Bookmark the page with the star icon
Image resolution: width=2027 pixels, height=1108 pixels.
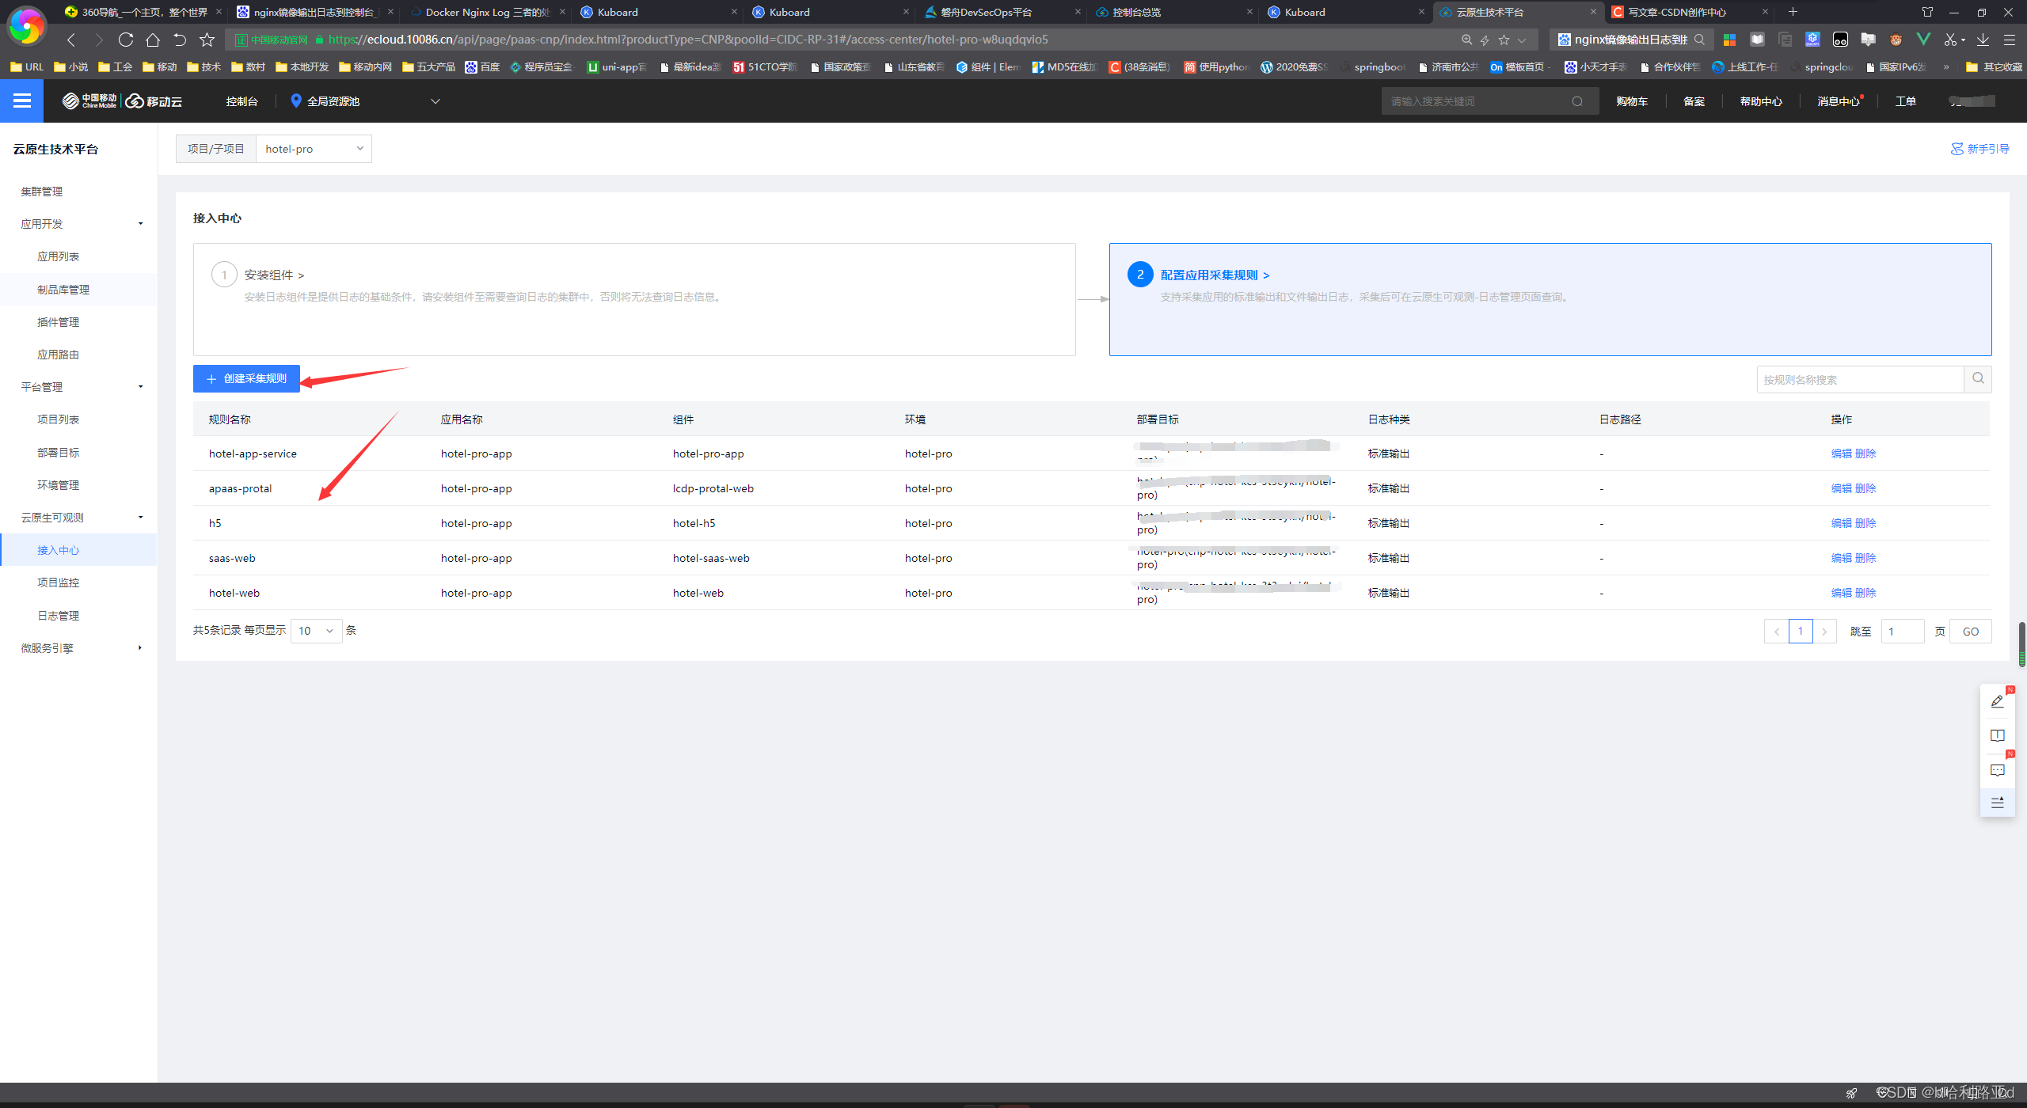pos(207,40)
